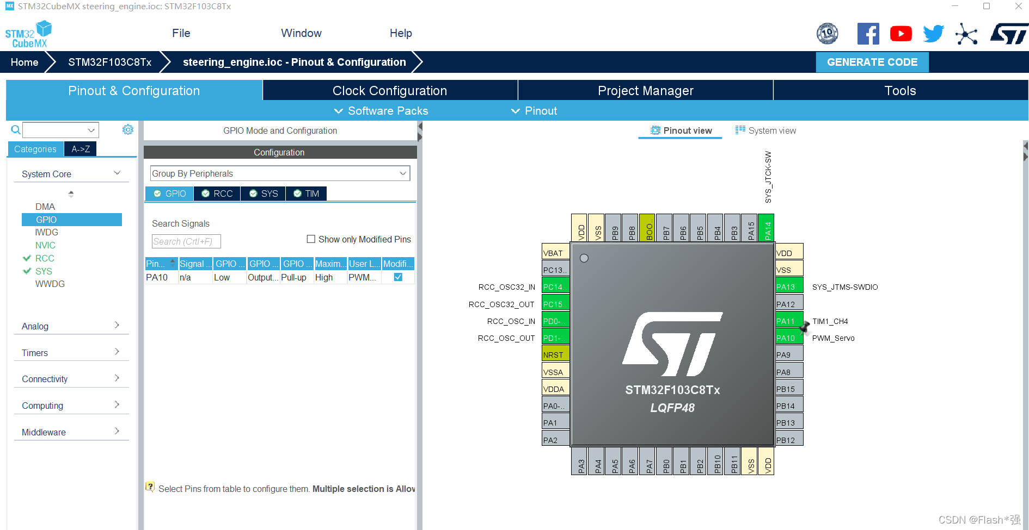This screenshot has width=1029, height=530.
Task: Select pin PA14 on chip top
Action: 766,228
